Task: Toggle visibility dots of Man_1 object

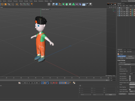Action: point(128,10)
